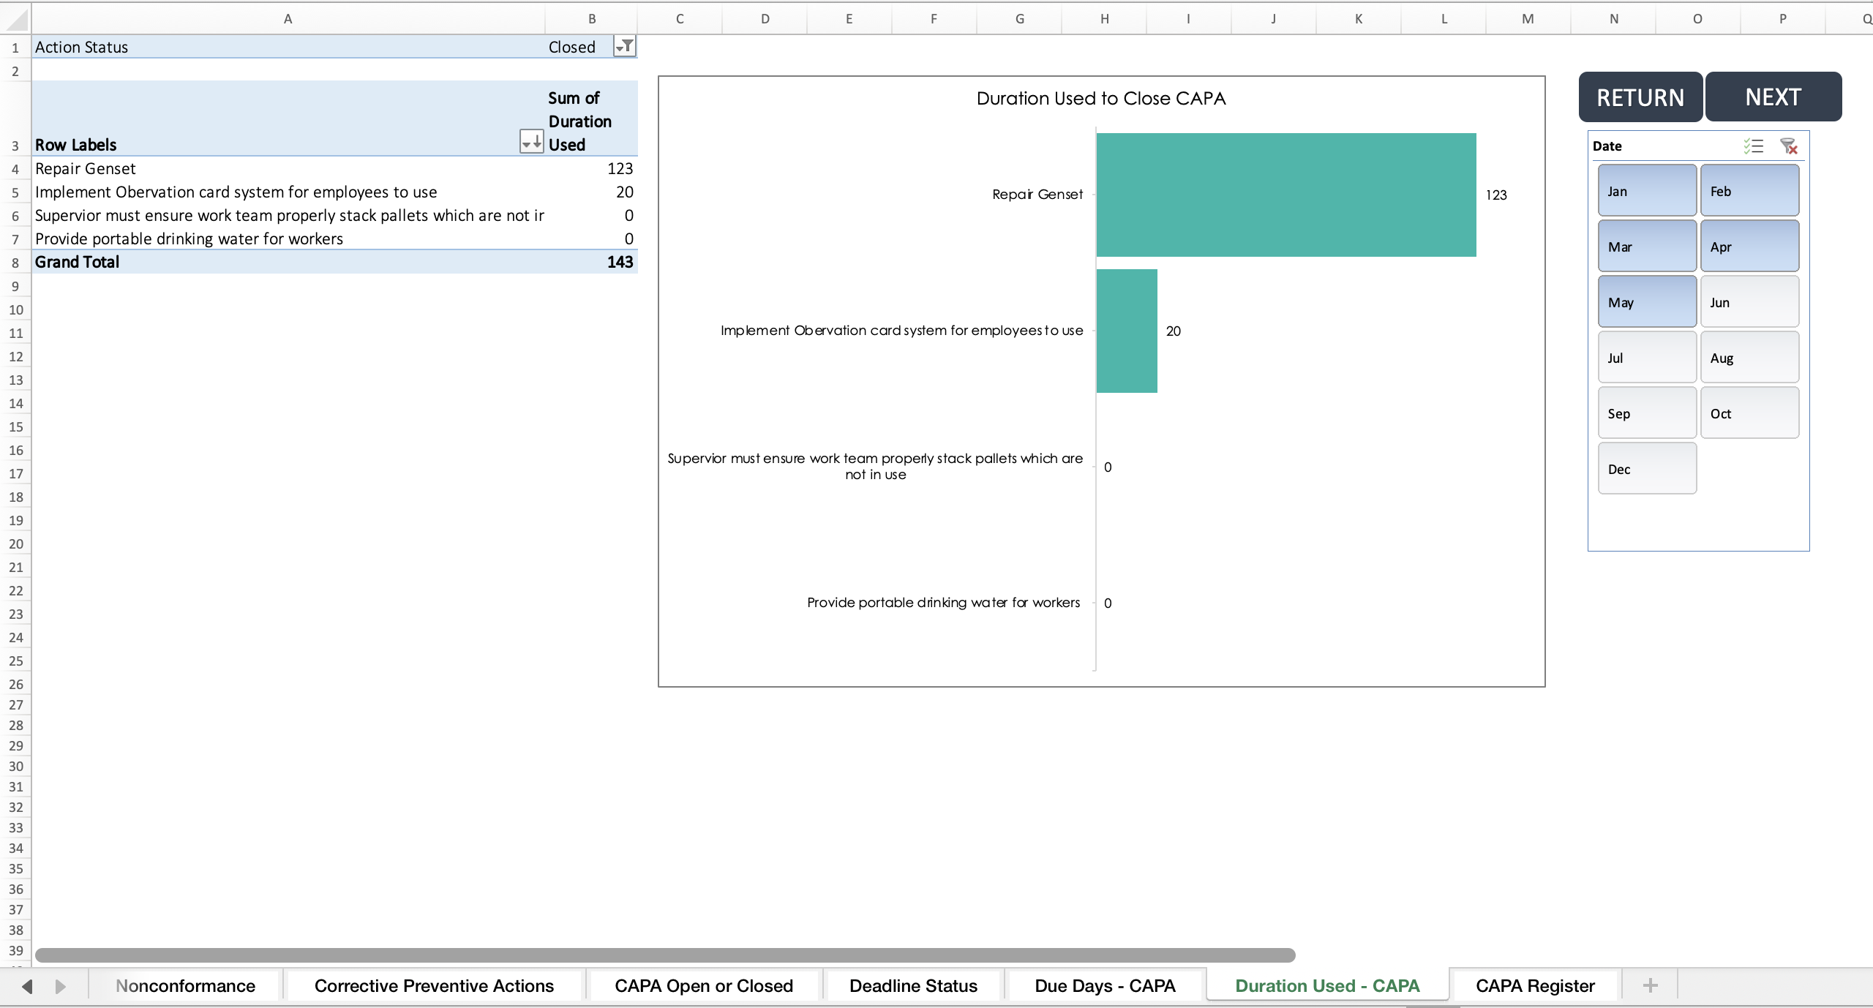Select the Repair Genset row label cell
The width and height of the screenshot is (1873, 1008).
[x=288, y=168]
